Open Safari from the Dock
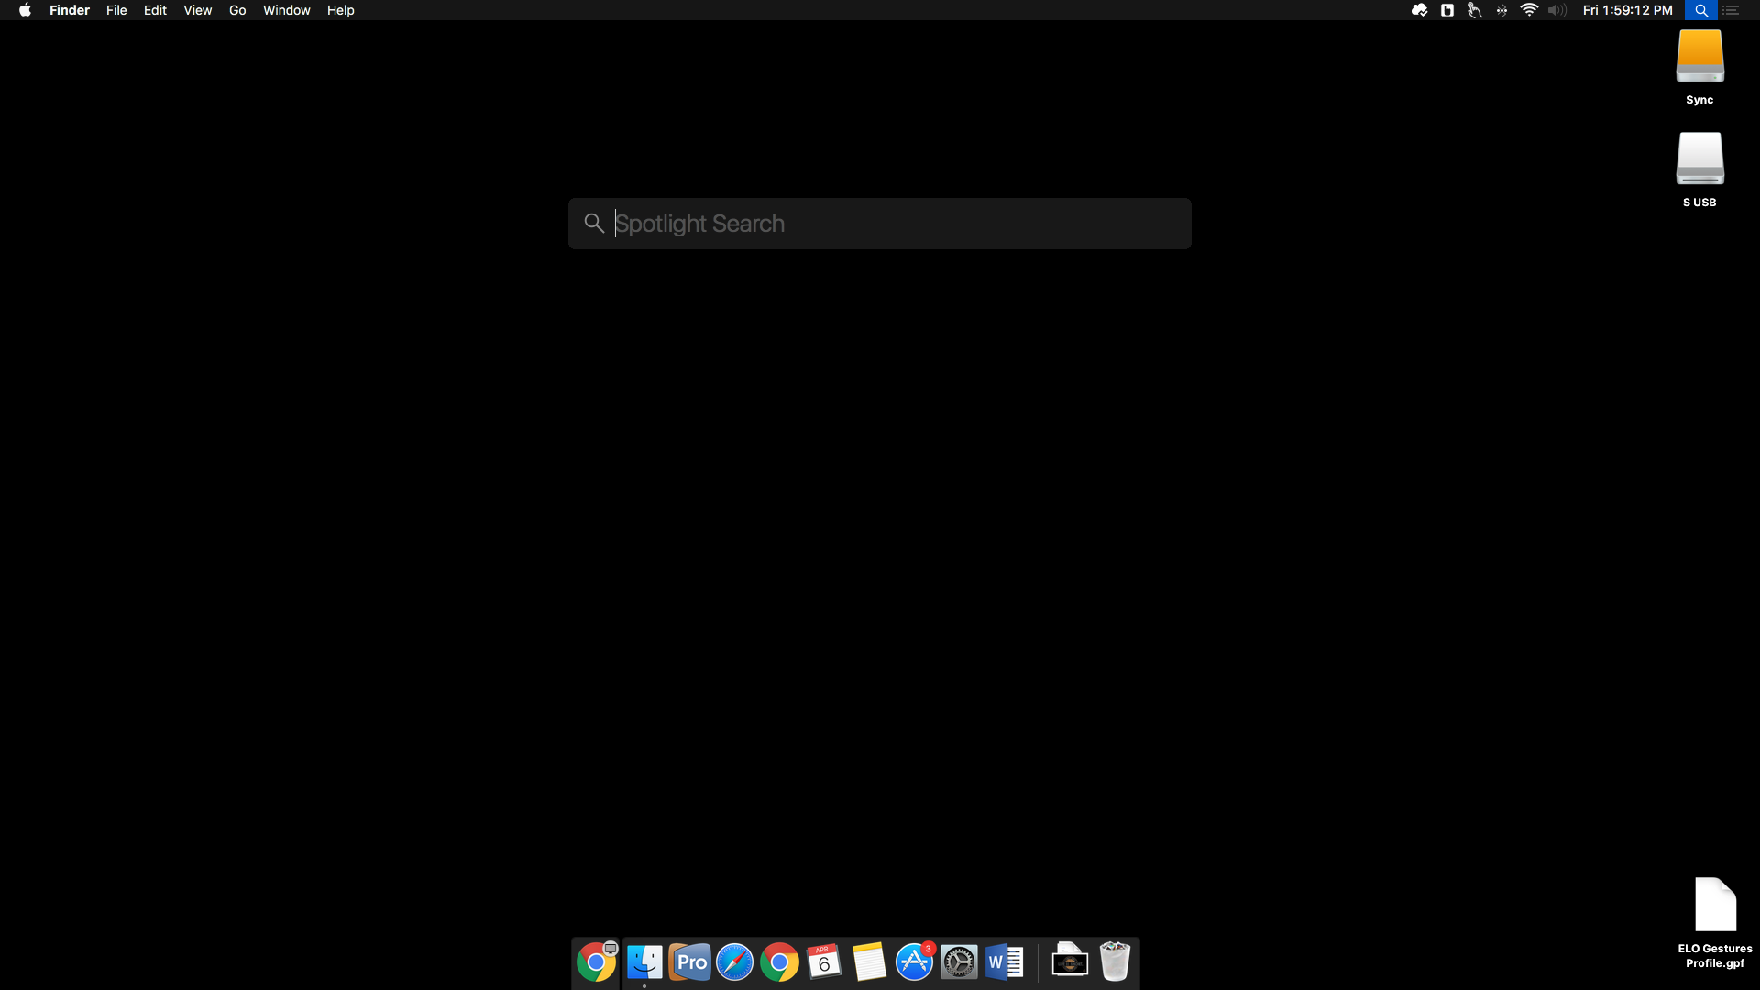Image resolution: width=1760 pixels, height=990 pixels. pyautogui.click(x=734, y=962)
